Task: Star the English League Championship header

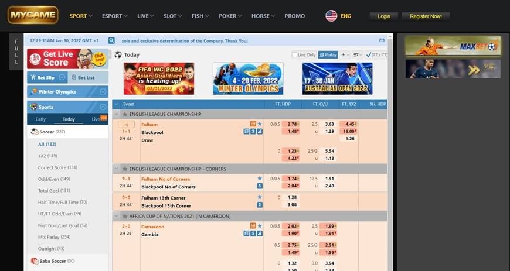Action: [125, 114]
